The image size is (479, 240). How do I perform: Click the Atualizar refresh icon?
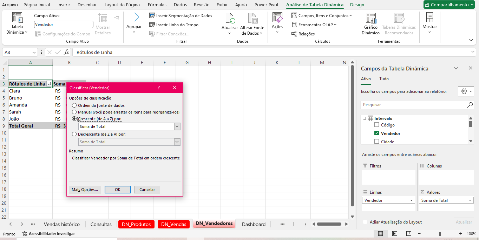point(230,18)
